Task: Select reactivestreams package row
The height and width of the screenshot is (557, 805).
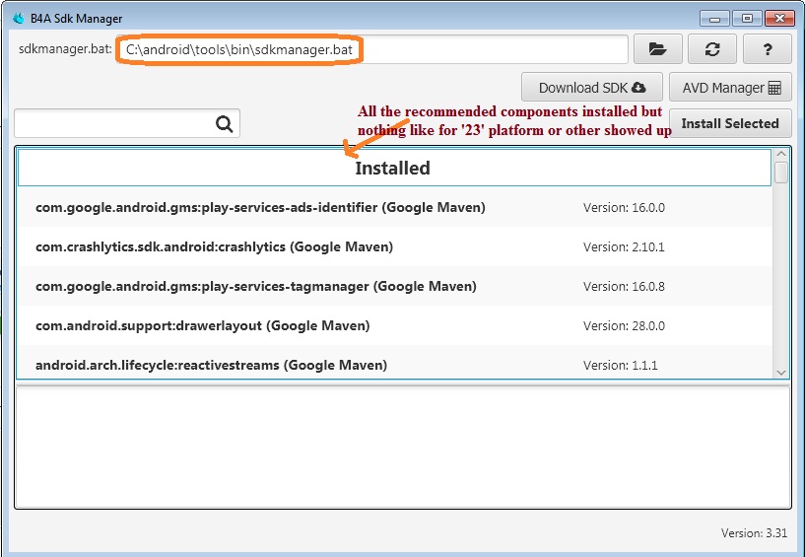Action: coord(394,363)
